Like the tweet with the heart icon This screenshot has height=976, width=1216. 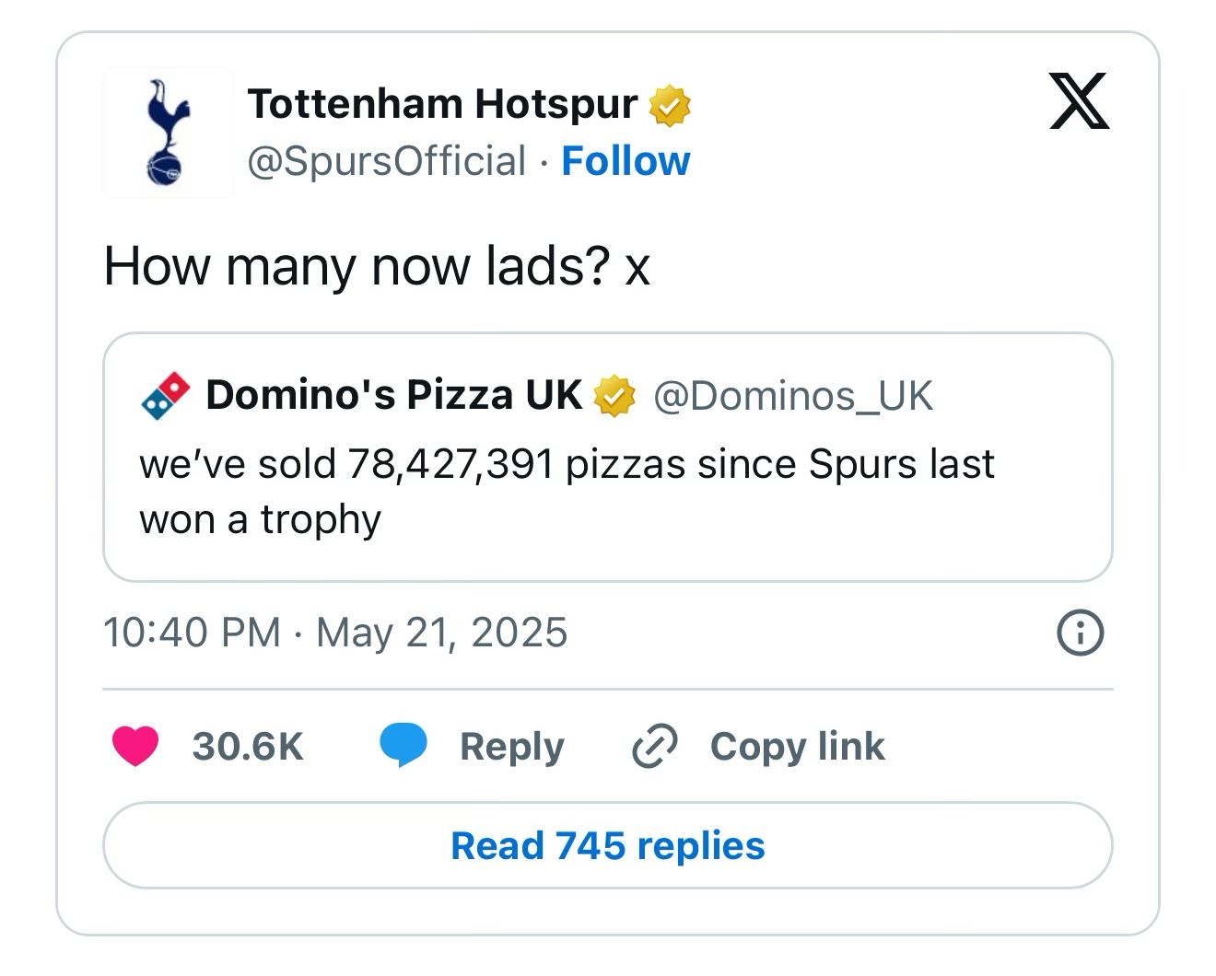[x=135, y=746]
